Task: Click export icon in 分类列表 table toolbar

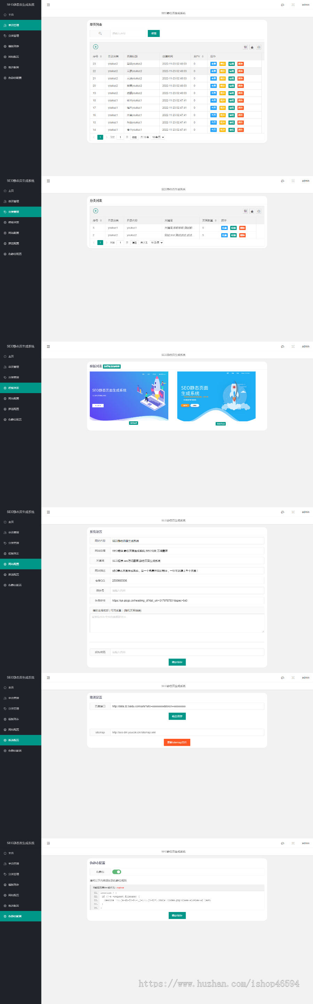Action: click(252, 211)
